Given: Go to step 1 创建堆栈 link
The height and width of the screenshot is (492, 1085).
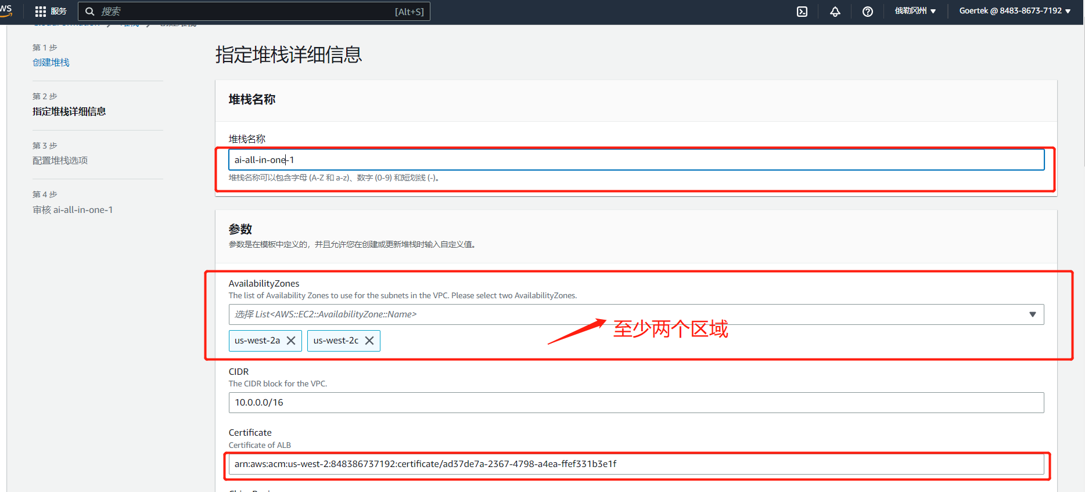Looking at the screenshot, I should [x=51, y=63].
